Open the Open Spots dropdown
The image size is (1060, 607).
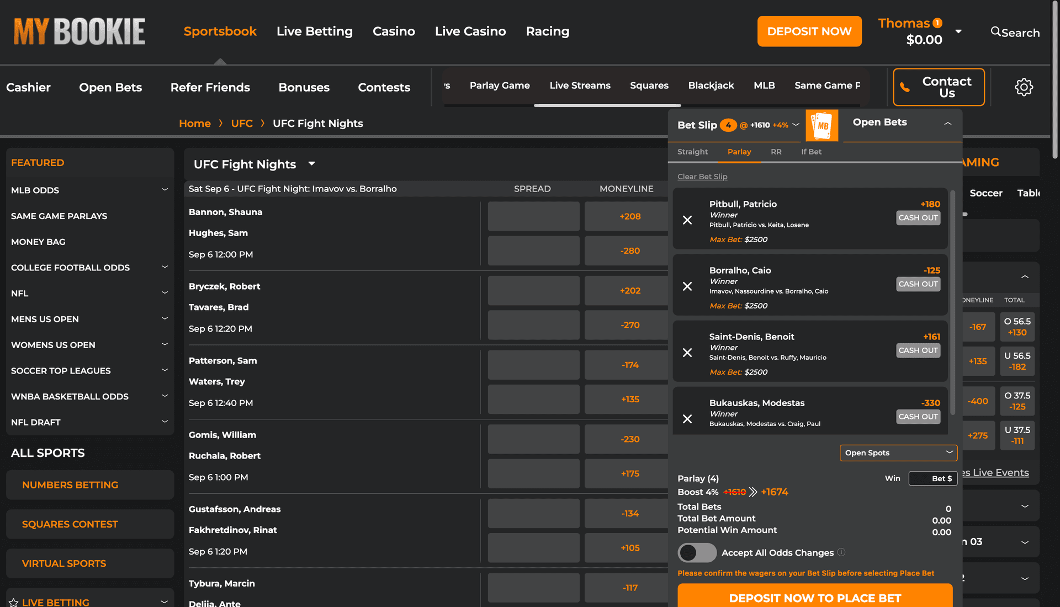point(898,452)
